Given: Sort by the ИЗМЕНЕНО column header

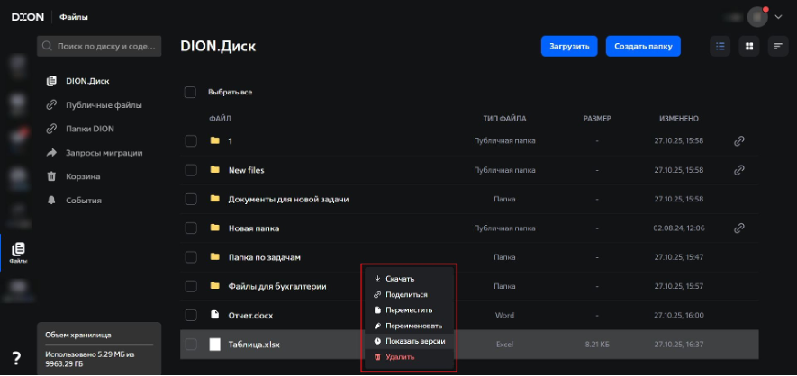Looking at the screenshot, I should click(x=677, y=118).
